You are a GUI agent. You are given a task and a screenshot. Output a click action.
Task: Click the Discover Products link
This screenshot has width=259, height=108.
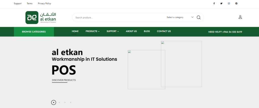64,80
